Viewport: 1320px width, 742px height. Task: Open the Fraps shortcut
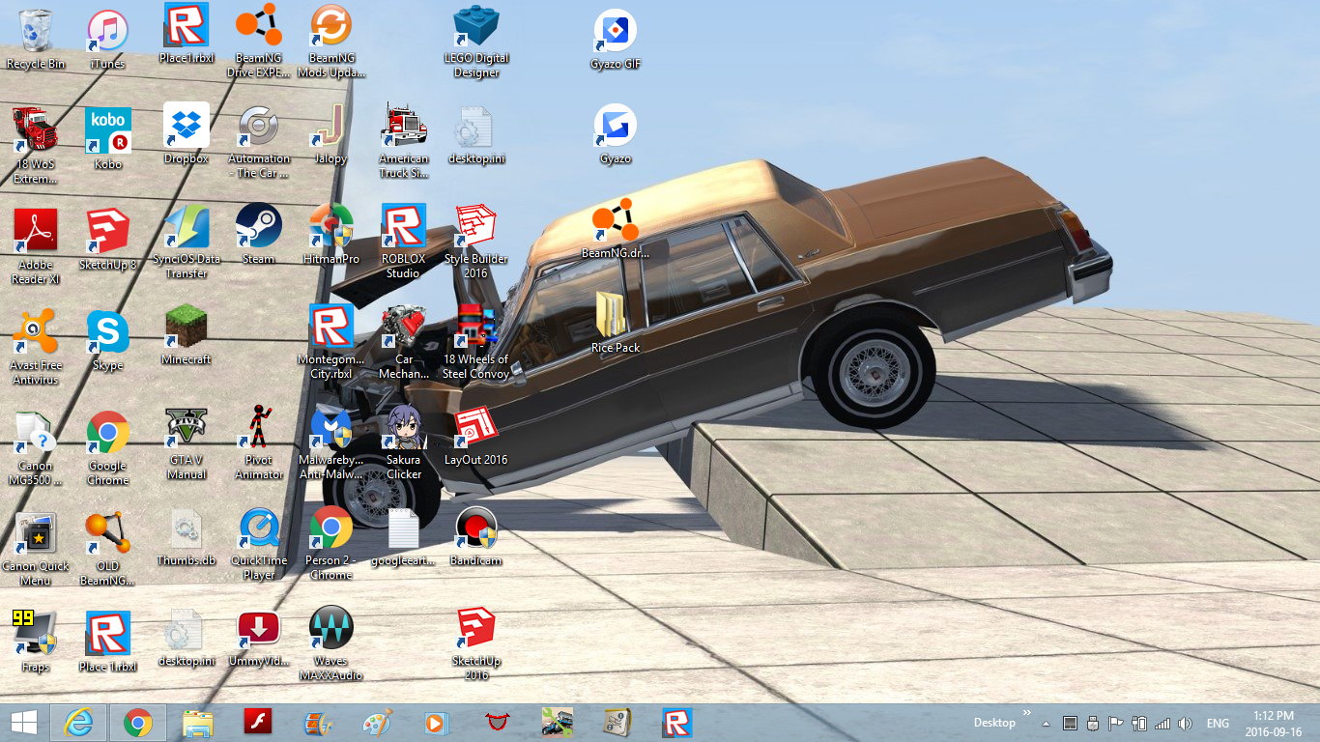click(x=36, y=642)
